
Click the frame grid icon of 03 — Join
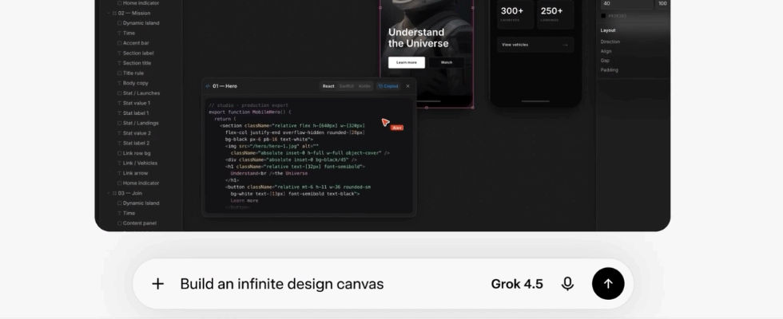click(x=114, y=193)
